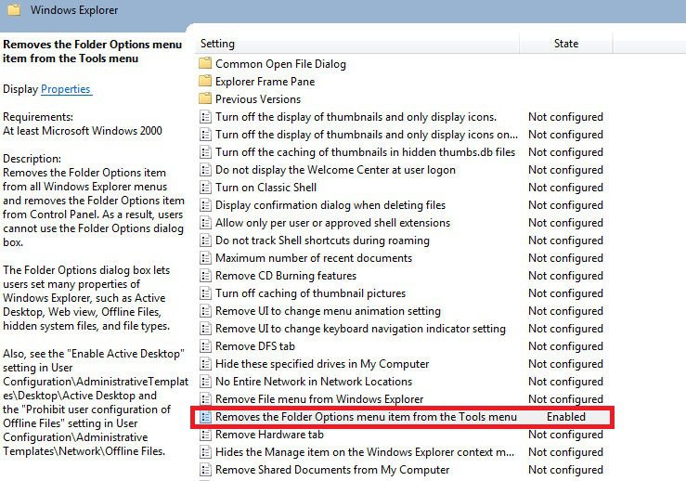Select 'Allow only per user or approved shell extensions'
This screenshot has height=481, width=686.
(332, 223)
